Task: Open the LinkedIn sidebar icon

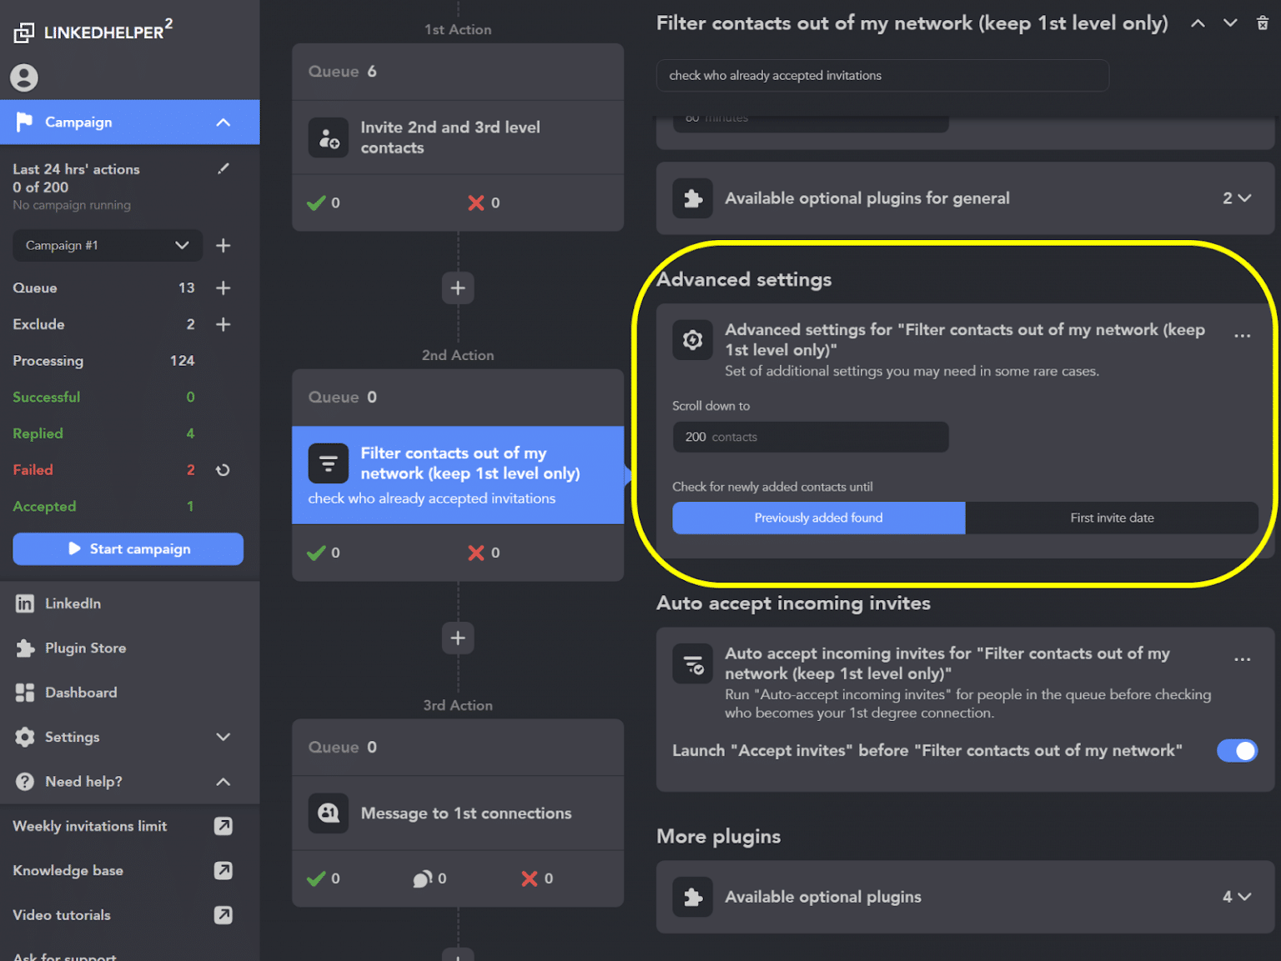Action: click(x=24, y=603)
